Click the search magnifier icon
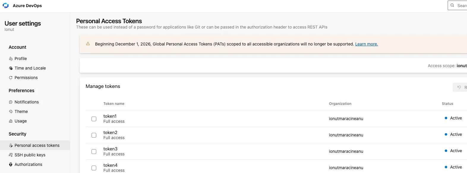 452,5
